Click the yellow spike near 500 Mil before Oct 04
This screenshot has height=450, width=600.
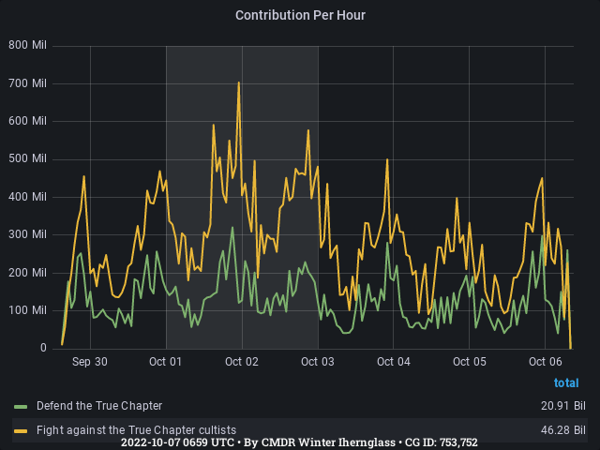click(x=387, y=160)
